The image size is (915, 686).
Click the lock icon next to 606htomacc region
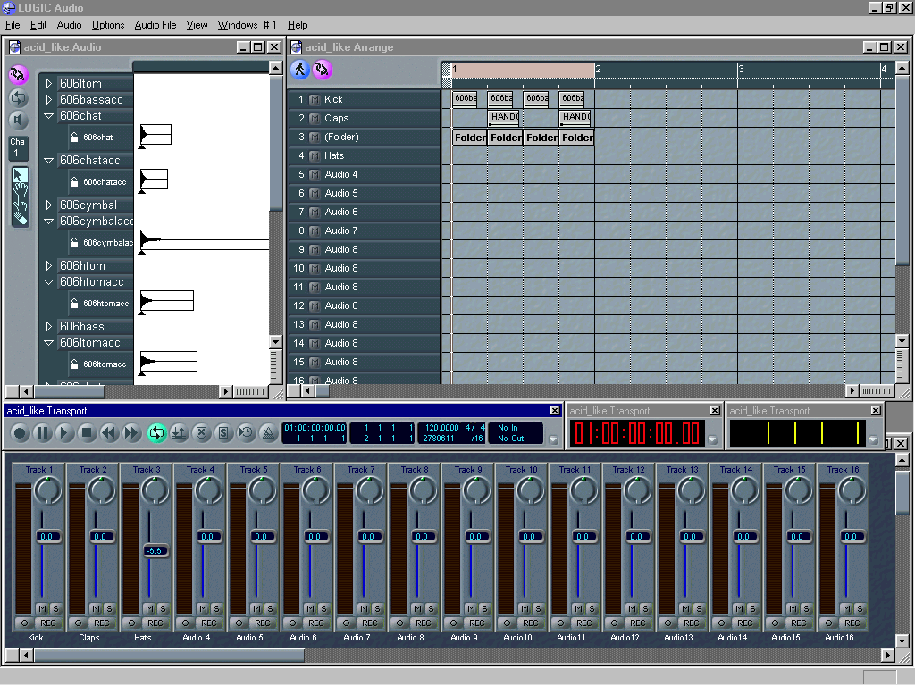click(x=74, y=304)
